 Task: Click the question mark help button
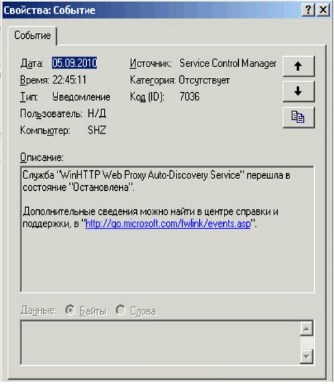(308, 10)
